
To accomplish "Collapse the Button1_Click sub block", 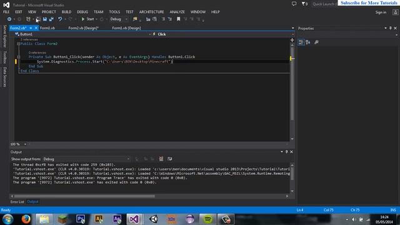I will [18, 57].
